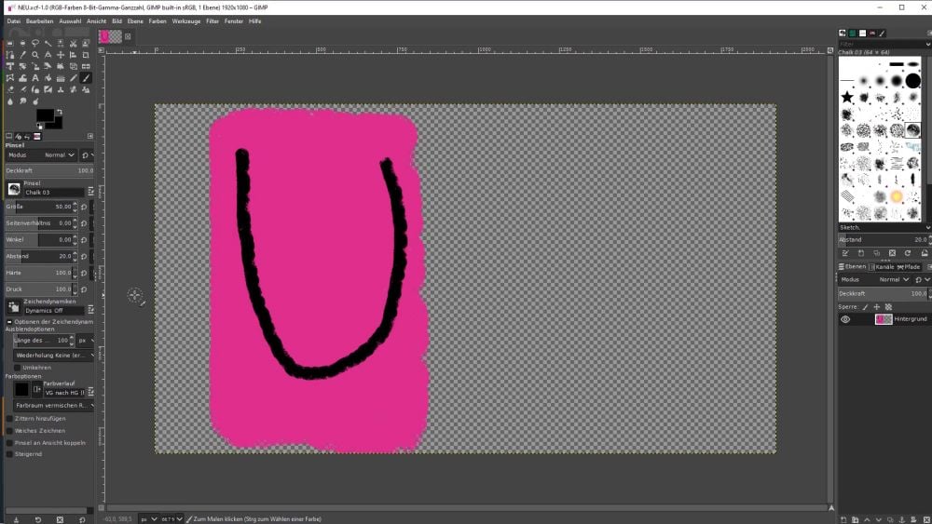Swap foreground and background colors
Screen dimensions: 932x524
coord(60,111)
